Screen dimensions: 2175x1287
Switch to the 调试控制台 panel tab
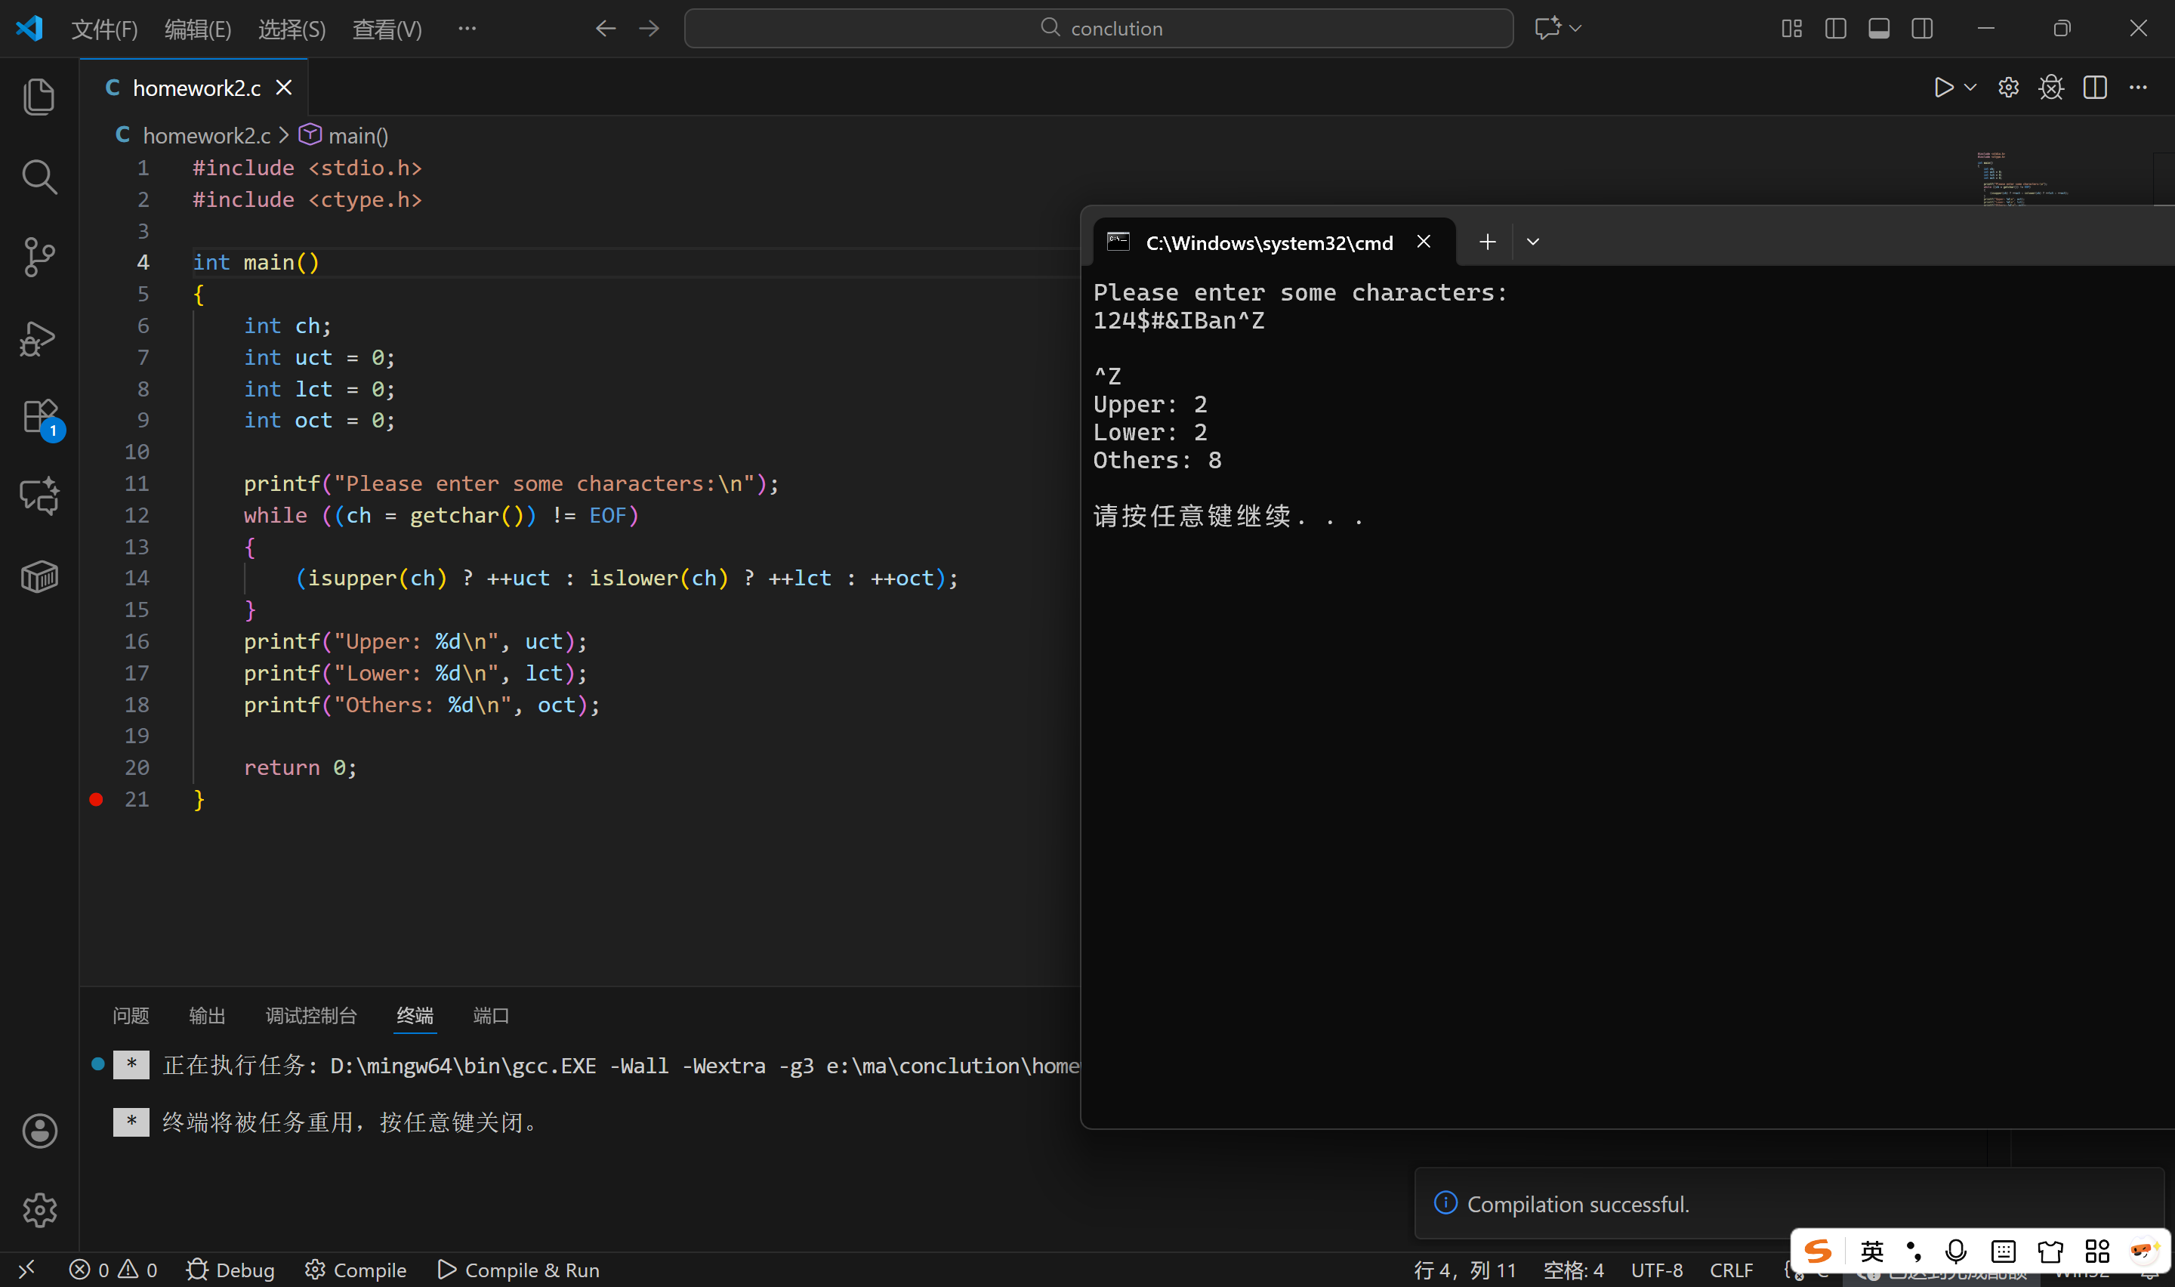(x=310, y=1016)
